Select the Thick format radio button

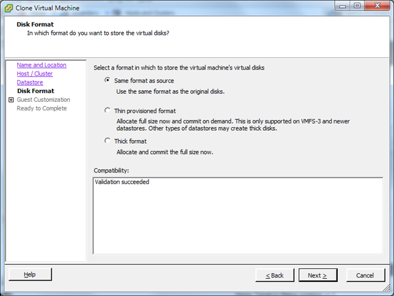coord(108,141)
